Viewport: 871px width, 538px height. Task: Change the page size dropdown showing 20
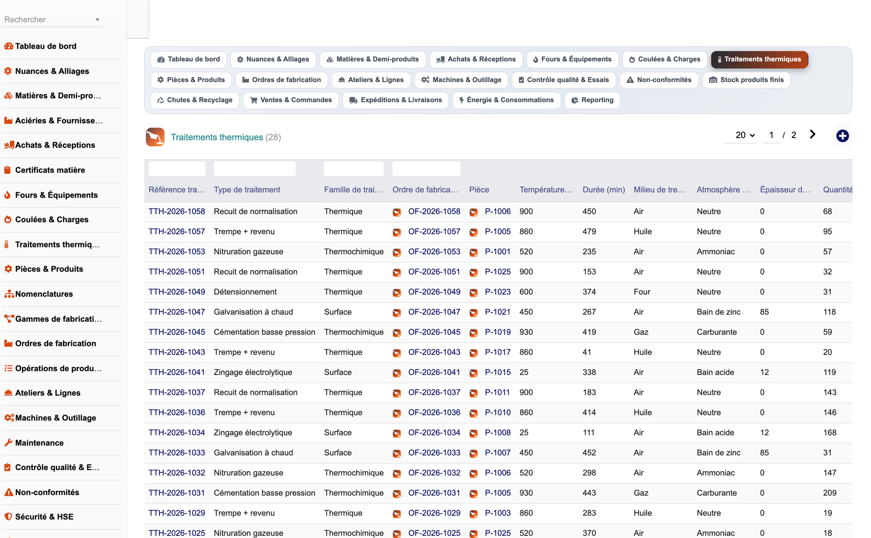[745, 135]
